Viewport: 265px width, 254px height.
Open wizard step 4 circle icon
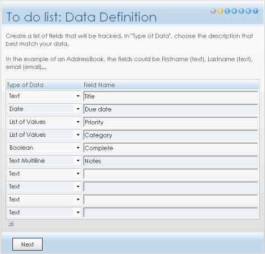click(234, 11)
